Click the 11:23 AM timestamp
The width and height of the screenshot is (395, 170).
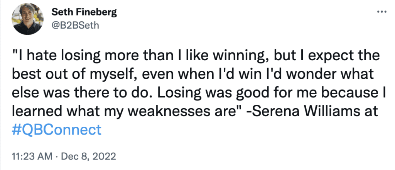point(32,156)
